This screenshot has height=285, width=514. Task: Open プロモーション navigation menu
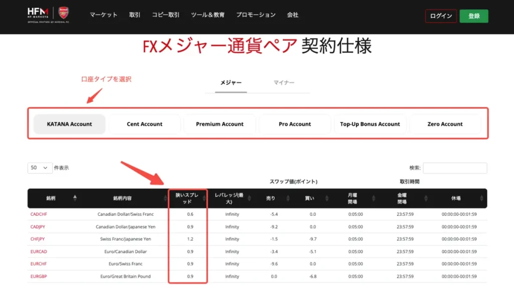[x=255, y=15]
